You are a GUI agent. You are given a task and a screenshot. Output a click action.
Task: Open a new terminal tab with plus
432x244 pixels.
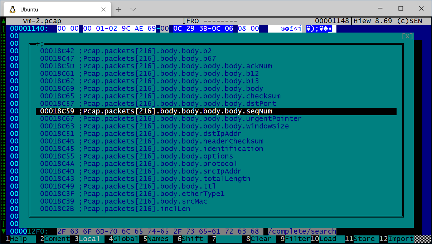coord(119,9)
